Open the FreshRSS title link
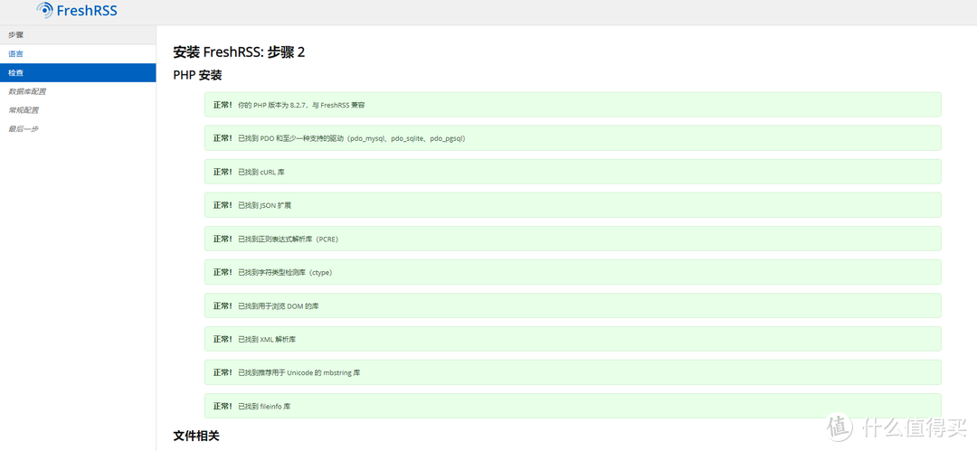977x451 pixels. (87, 10)
